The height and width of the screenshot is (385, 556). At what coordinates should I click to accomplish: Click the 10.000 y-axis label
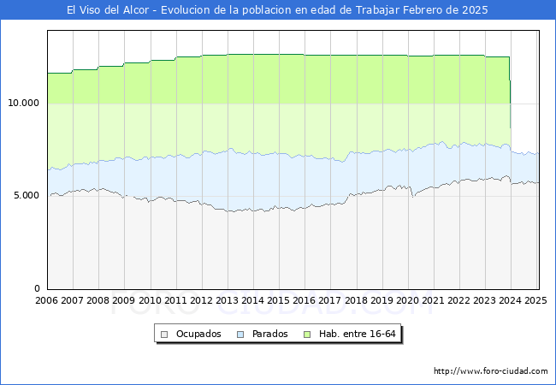coord(23,104)
